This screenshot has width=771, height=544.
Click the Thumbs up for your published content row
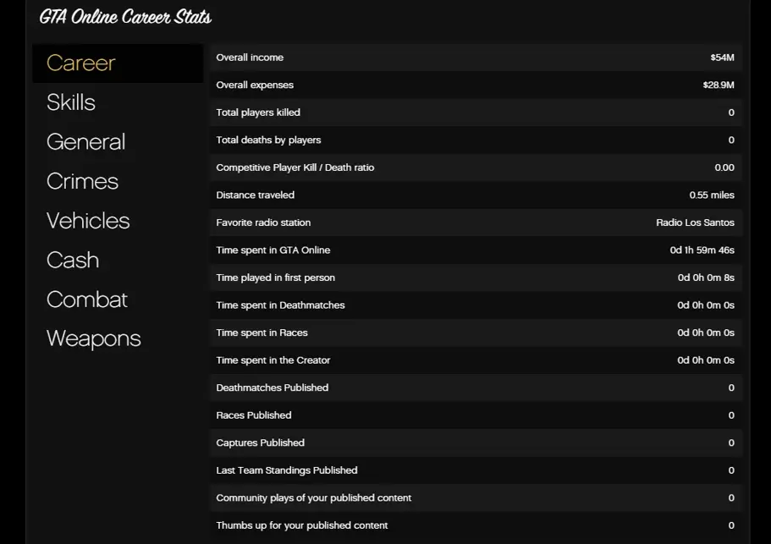(x=475, y=525)
